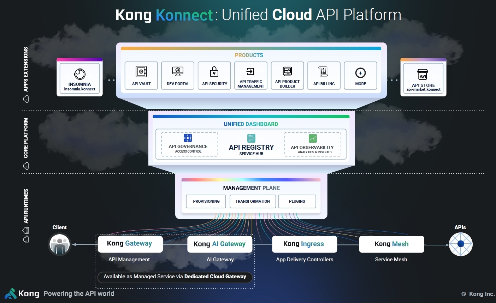Click the "Powering the API world" tagline

pos(79,294)
